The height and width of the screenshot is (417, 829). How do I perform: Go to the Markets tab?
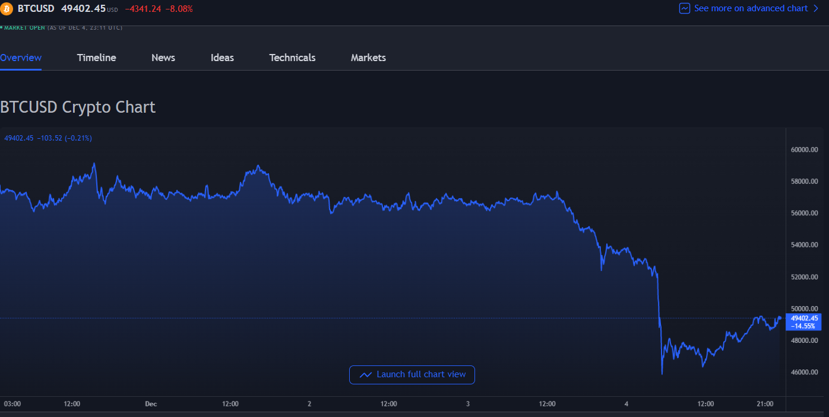368,58
